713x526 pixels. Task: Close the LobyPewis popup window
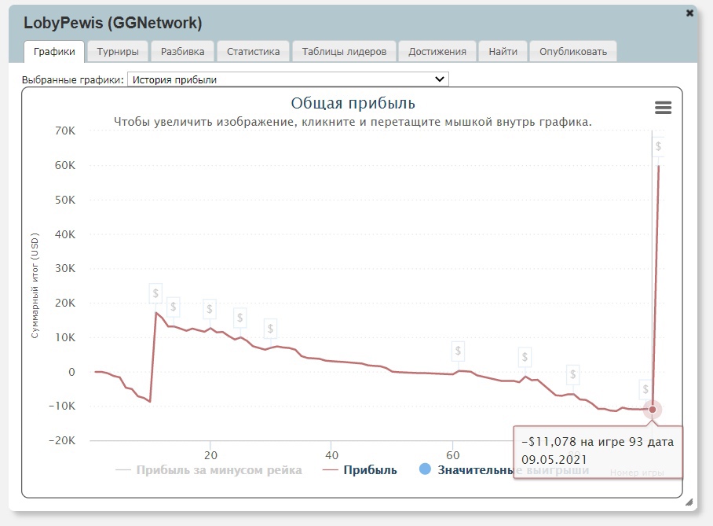click(689, 13)
